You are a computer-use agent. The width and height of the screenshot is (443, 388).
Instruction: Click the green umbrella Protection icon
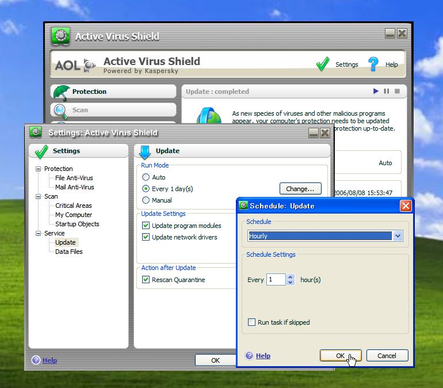62,93
